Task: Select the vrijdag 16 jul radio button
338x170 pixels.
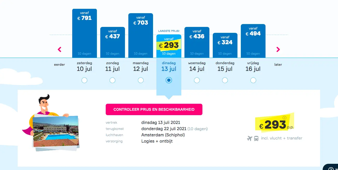Action: [x=253, y=80]
